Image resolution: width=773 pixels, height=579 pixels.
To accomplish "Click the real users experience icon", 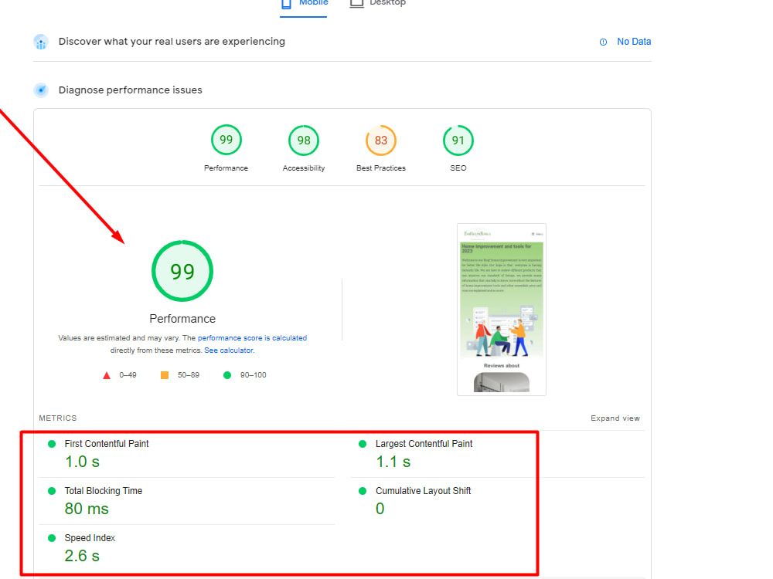I will 41,42.
